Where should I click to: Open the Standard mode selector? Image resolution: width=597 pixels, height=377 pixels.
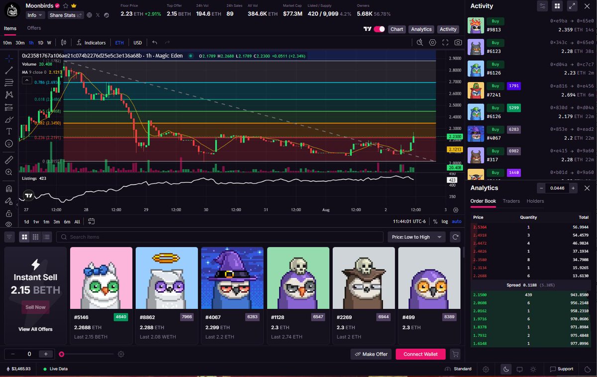click(458, 369)
